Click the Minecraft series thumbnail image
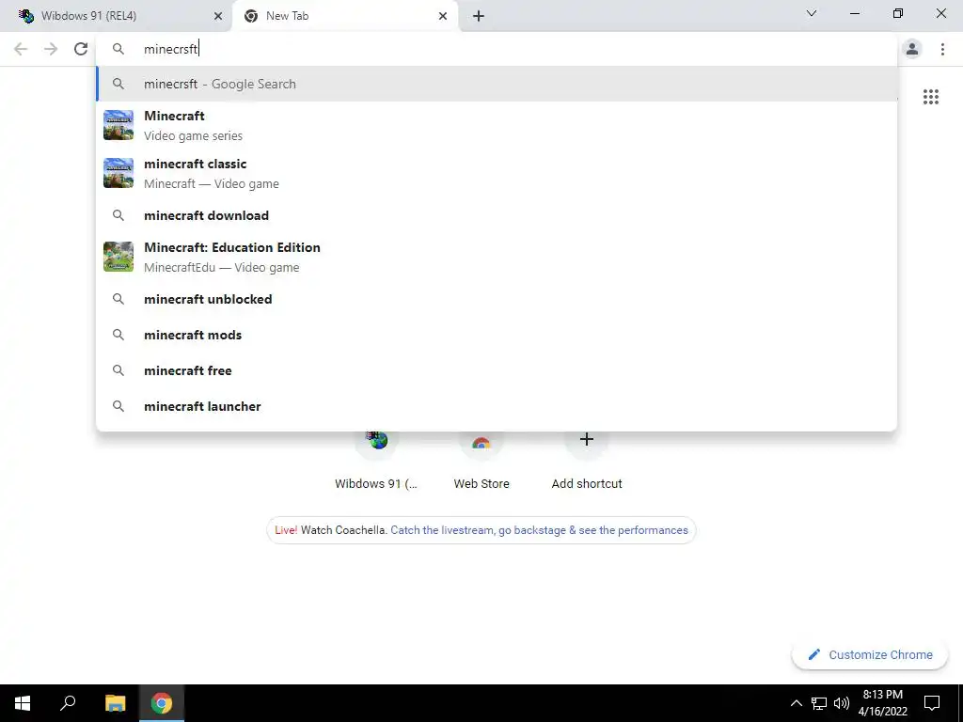Screen dimensions: 963x722 click(x=118, y=125)
